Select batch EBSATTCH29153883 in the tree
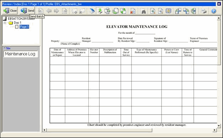Screen dimensions: 223x138 tap(21, 18)
